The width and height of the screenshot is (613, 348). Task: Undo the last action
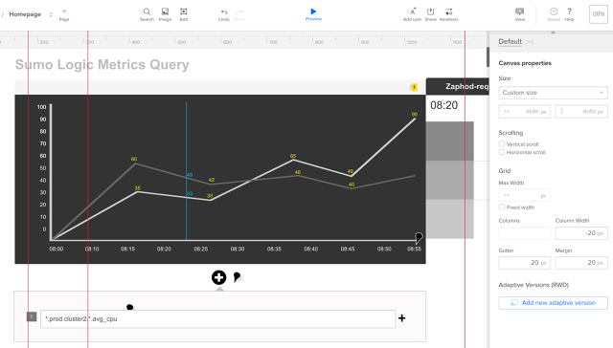(x=224, y=12)
